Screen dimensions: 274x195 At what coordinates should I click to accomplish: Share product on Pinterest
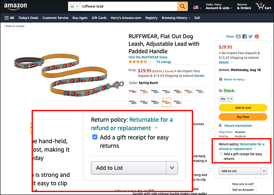256,37
